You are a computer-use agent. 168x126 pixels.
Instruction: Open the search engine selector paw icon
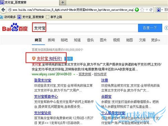click(159, 10)
